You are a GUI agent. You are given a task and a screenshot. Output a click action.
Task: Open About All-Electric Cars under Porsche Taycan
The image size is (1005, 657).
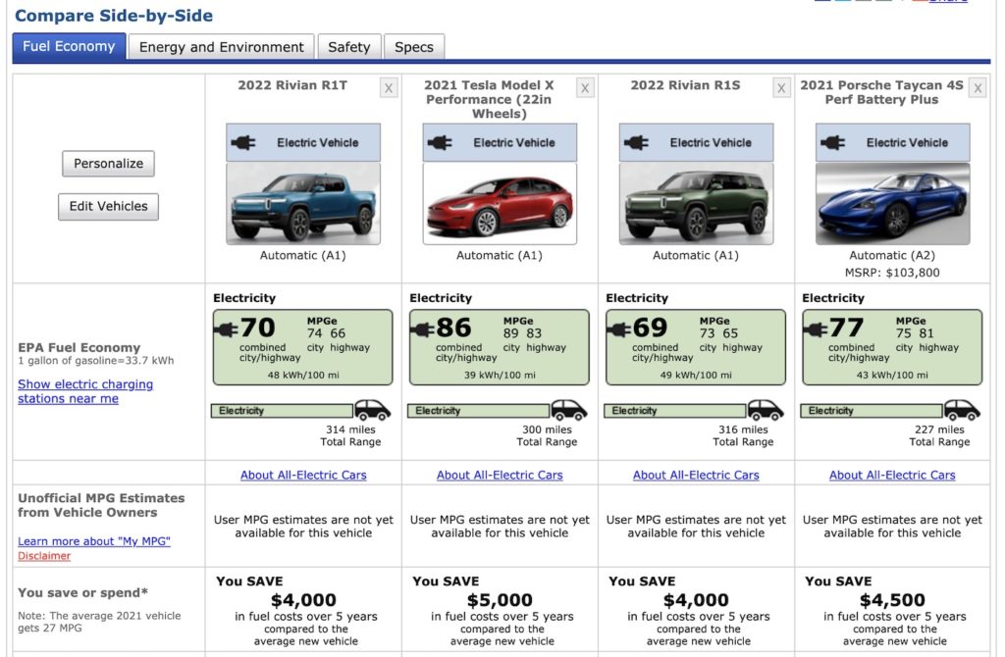892,476
